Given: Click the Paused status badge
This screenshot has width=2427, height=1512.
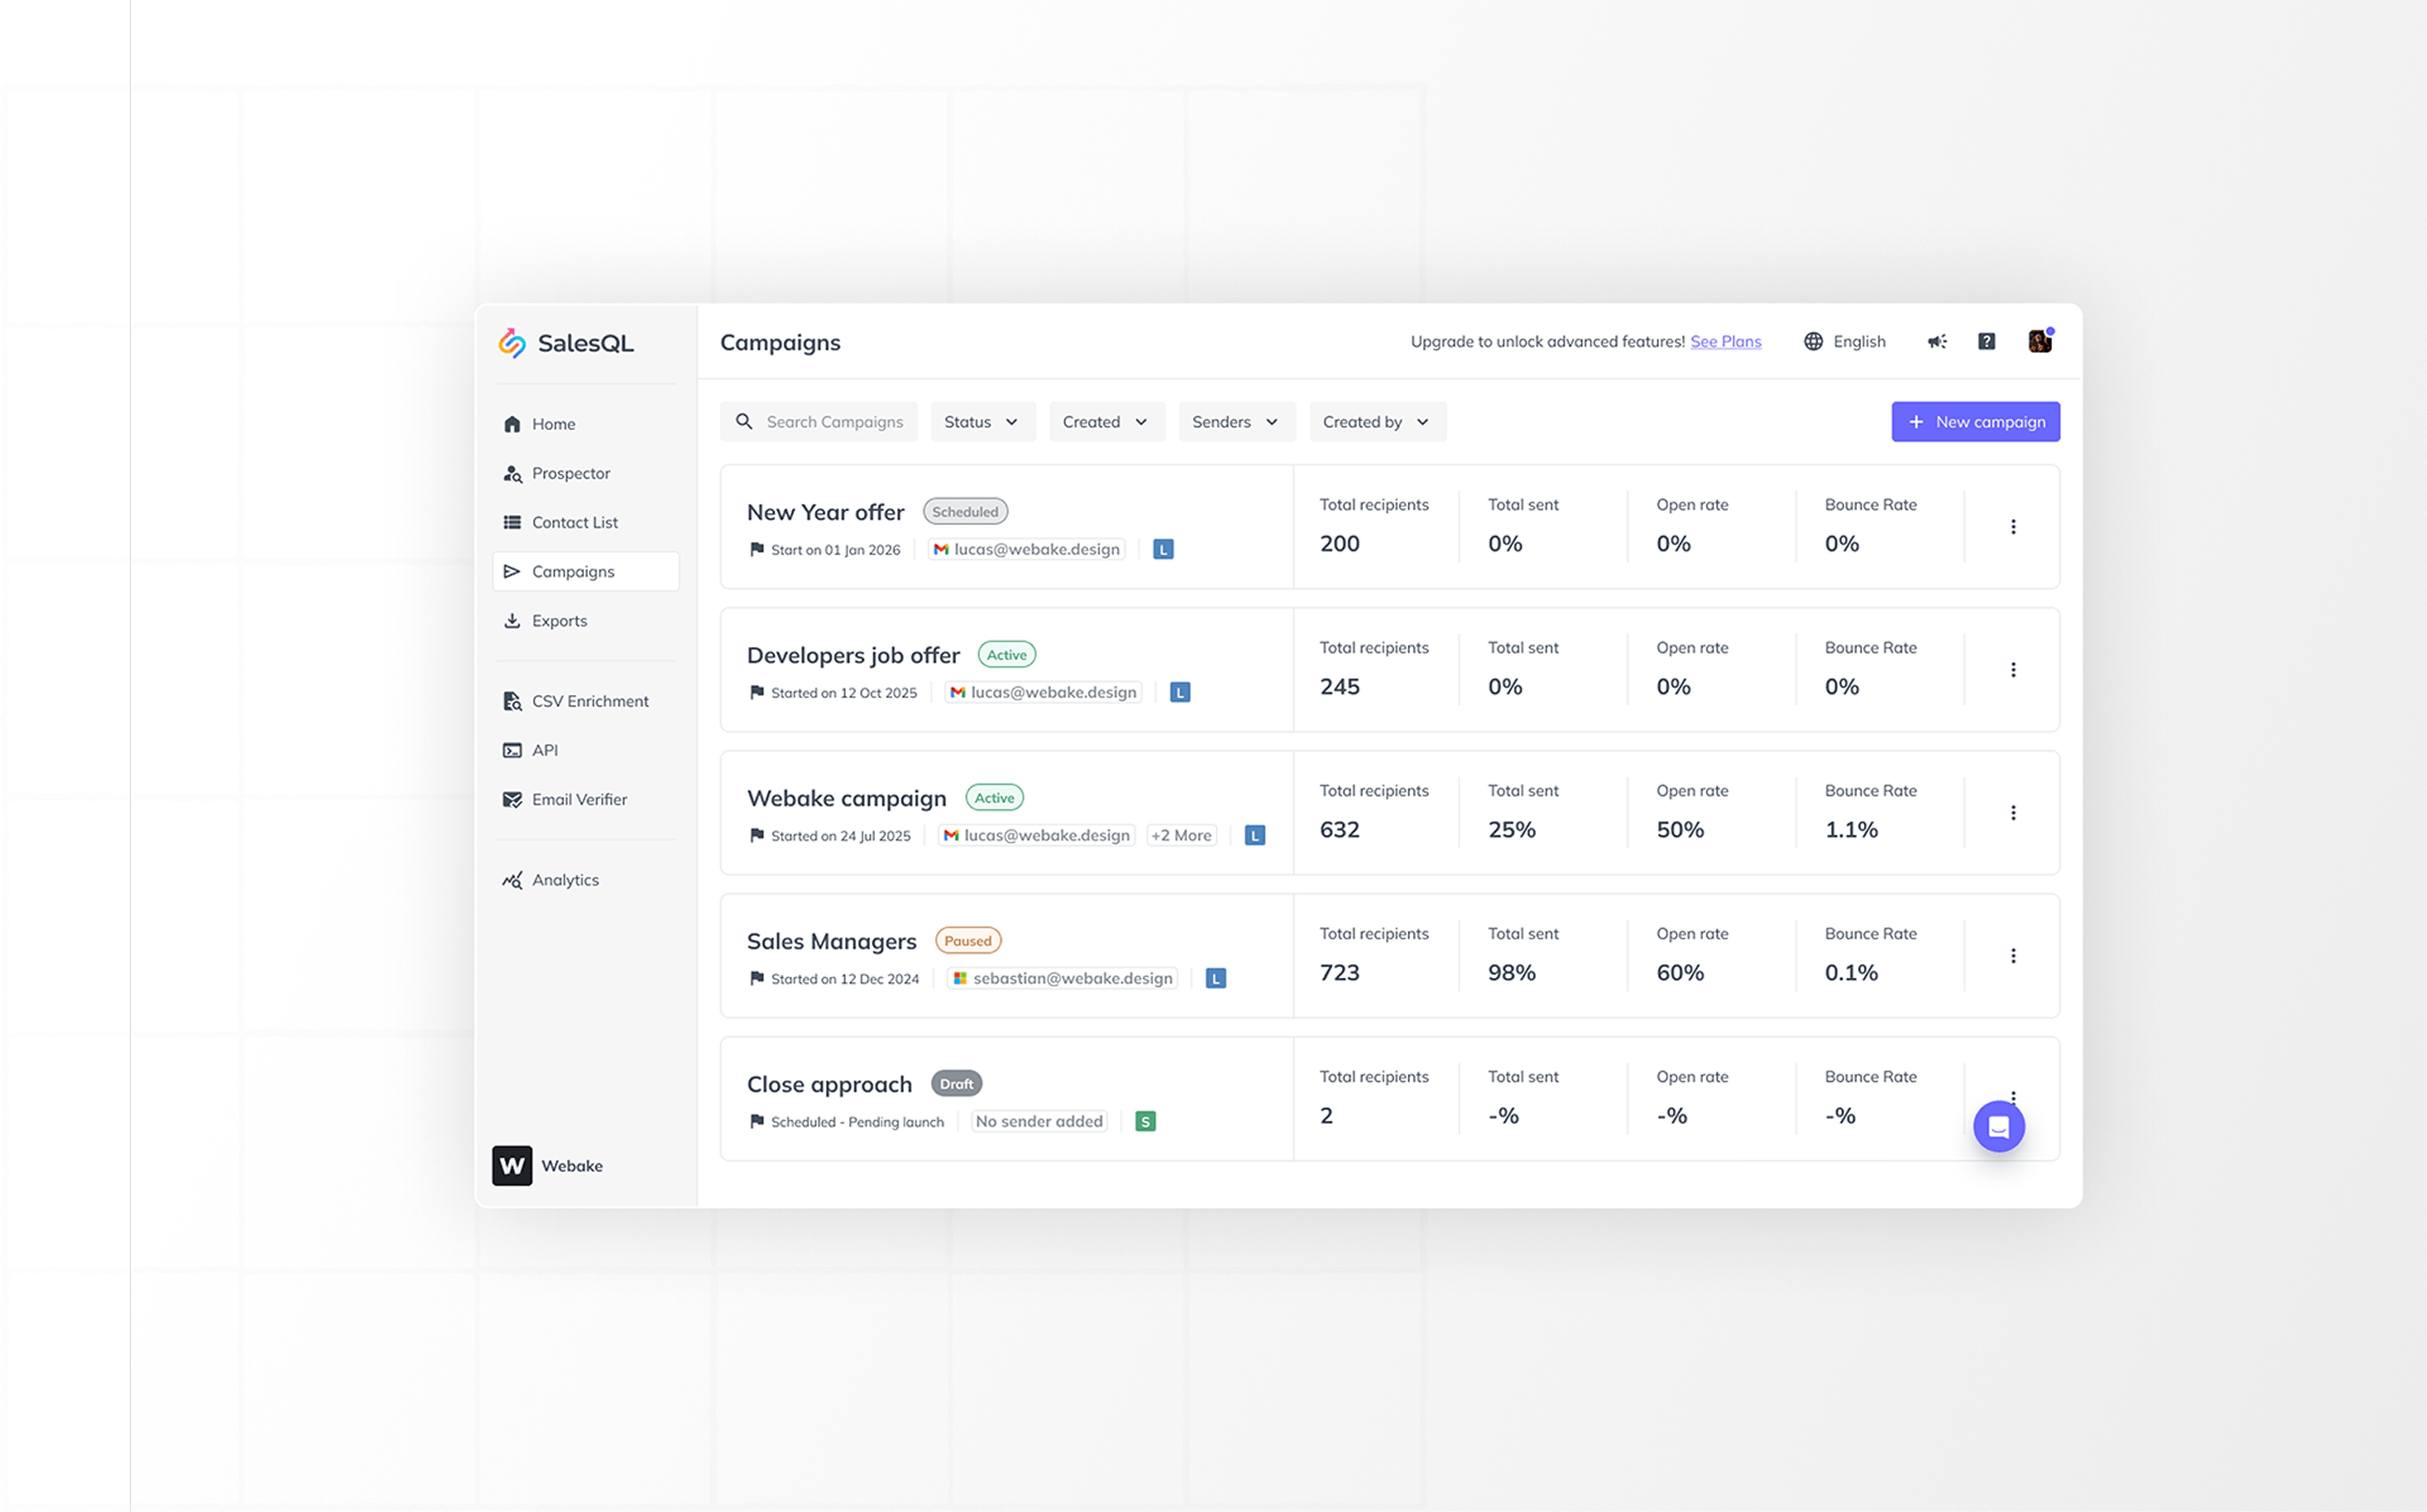Looking at the screenshot, I should coord(968,941).
